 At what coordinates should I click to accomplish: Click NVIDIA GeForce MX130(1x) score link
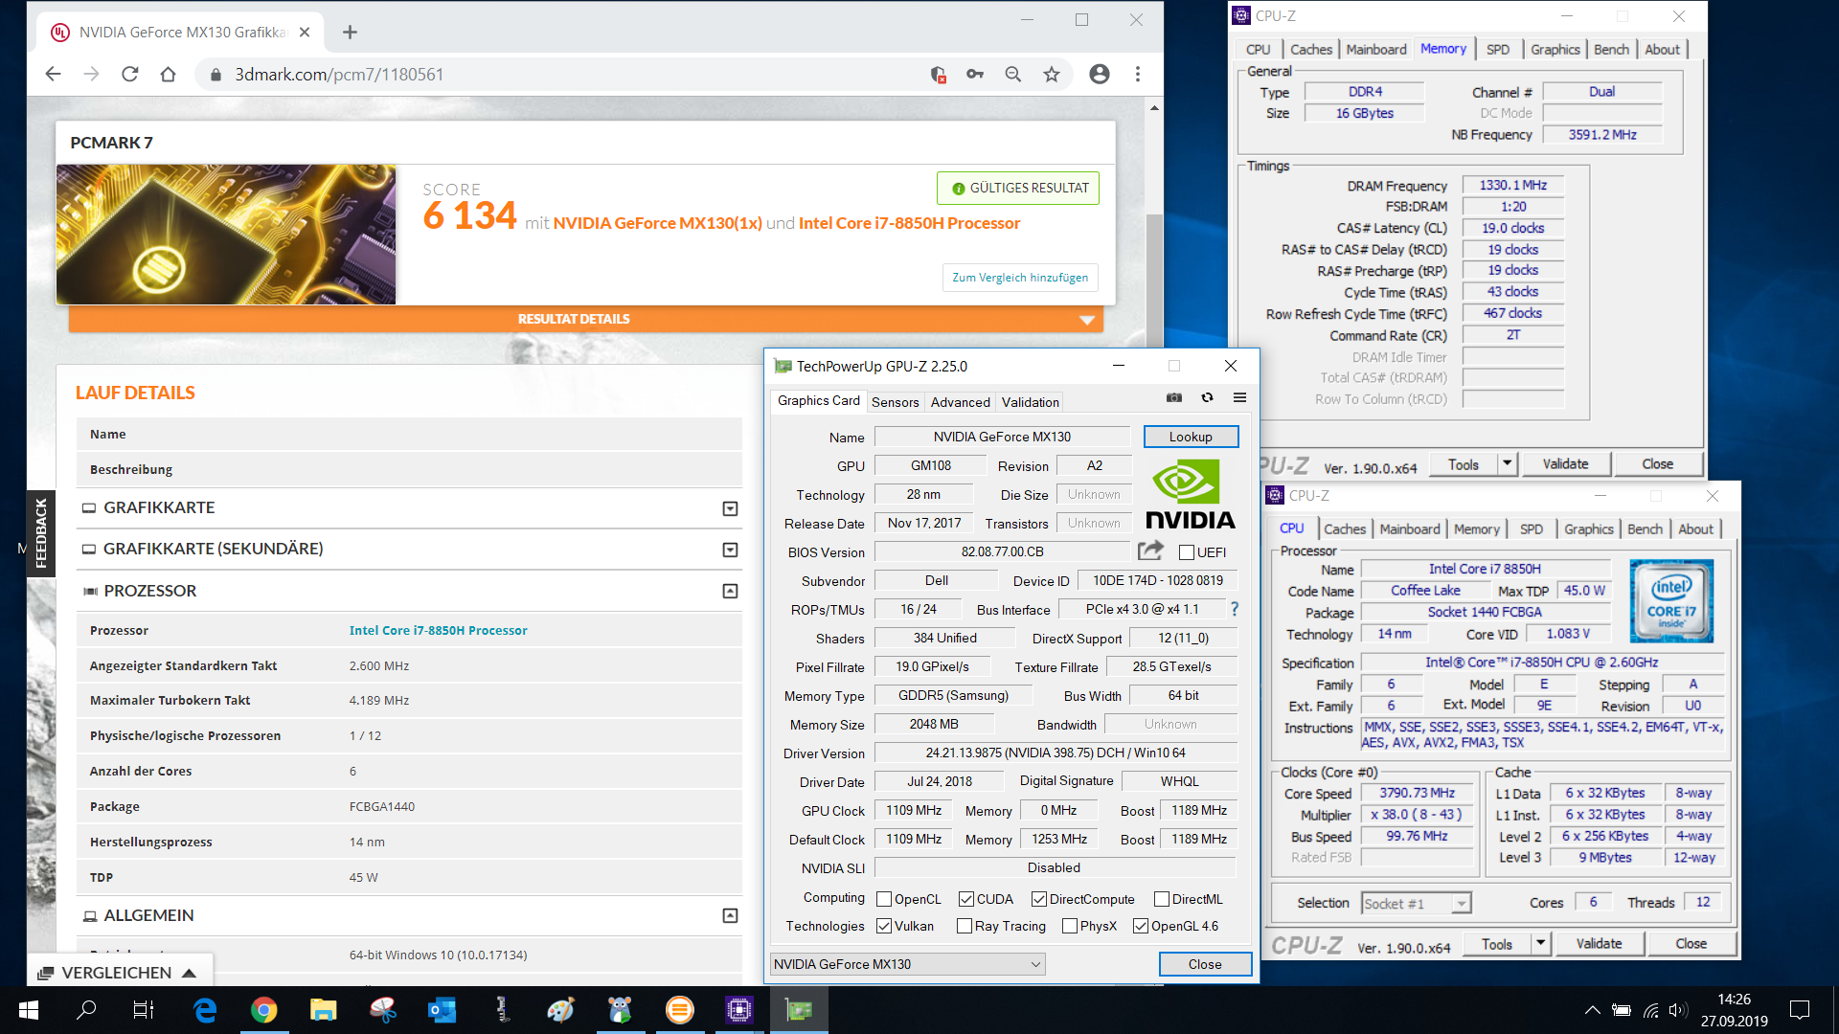tap(657, 223)
